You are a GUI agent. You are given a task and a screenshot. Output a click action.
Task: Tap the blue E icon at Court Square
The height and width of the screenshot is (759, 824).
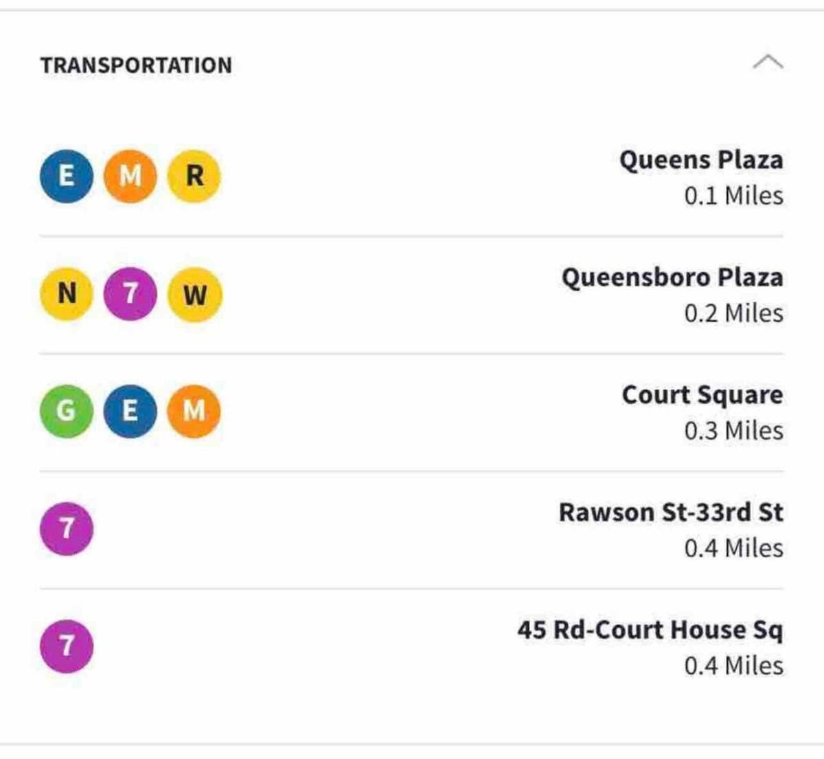(130, 411)
